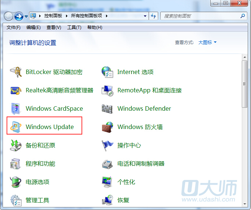Open the 备份和还原 link
This screenshot has width=251, height=210.
[40, 145]
